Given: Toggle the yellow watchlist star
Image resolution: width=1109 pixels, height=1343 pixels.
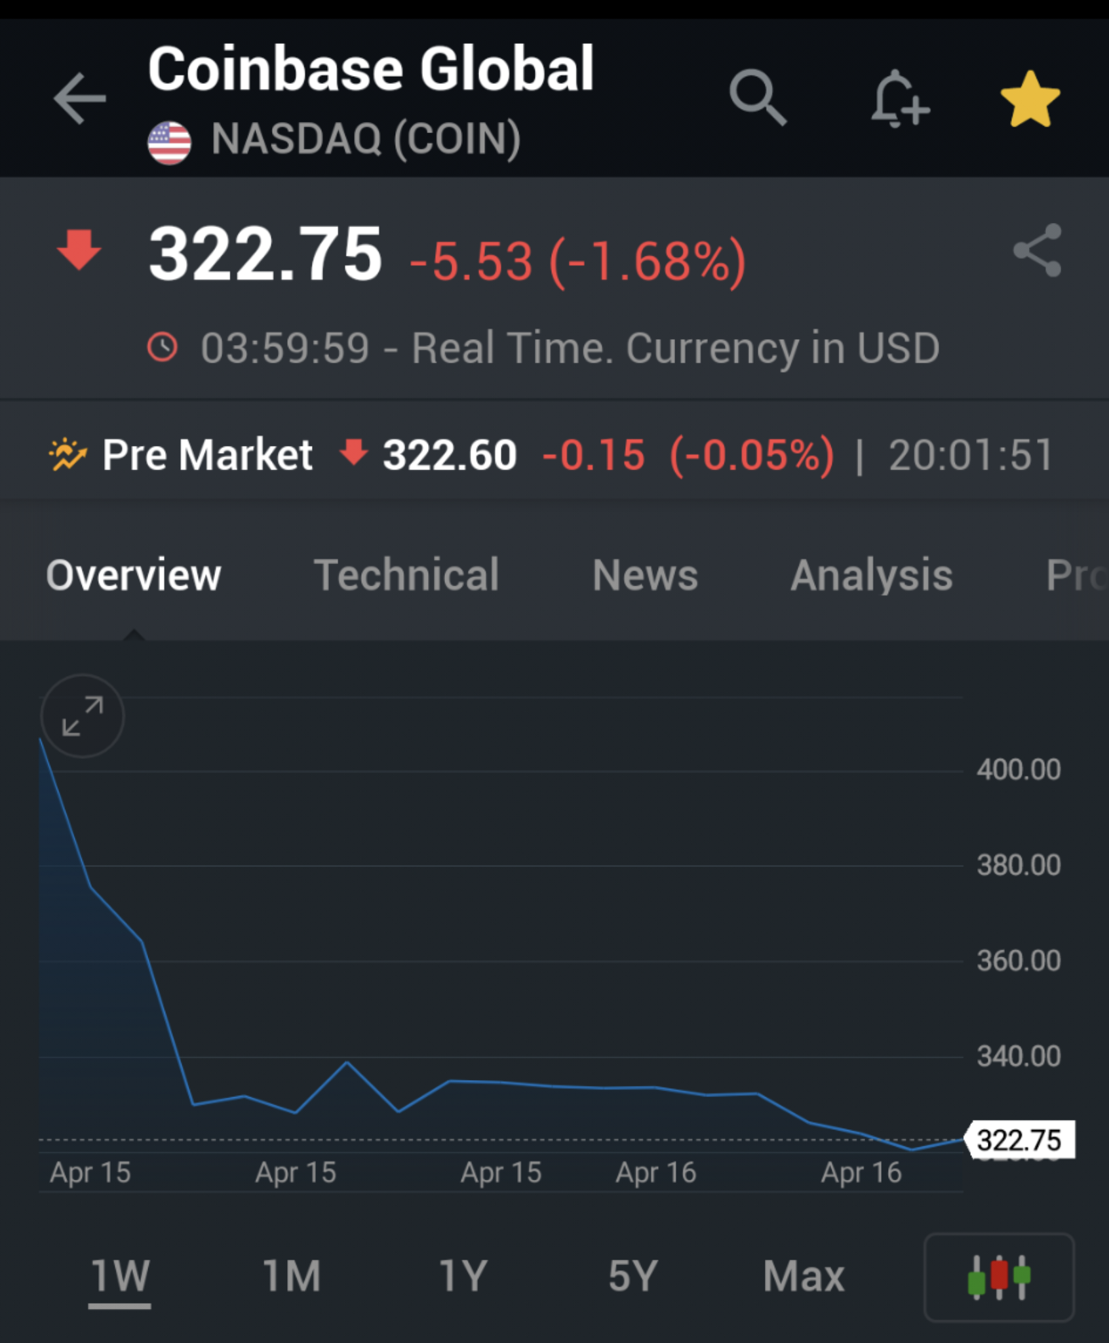Looking at the screenshot, I should 1030,98.
